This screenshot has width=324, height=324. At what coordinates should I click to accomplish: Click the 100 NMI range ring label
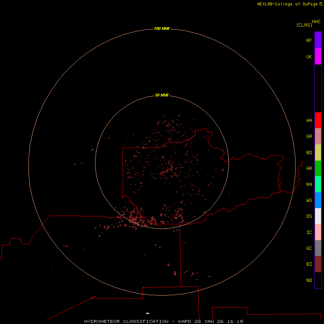(162, 28)
